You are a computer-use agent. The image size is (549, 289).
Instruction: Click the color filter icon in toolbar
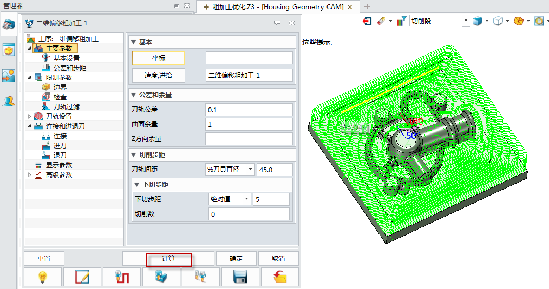click(401, 21)
